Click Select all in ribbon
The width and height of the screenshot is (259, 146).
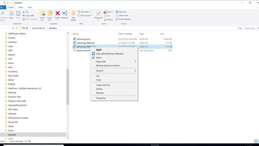tap(121, 12)
